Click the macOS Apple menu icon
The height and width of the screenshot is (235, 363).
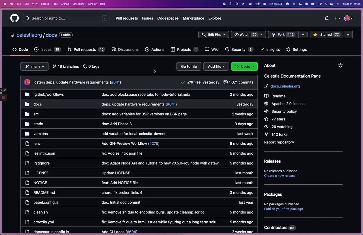pyautogui.click(x=5, y=4)
